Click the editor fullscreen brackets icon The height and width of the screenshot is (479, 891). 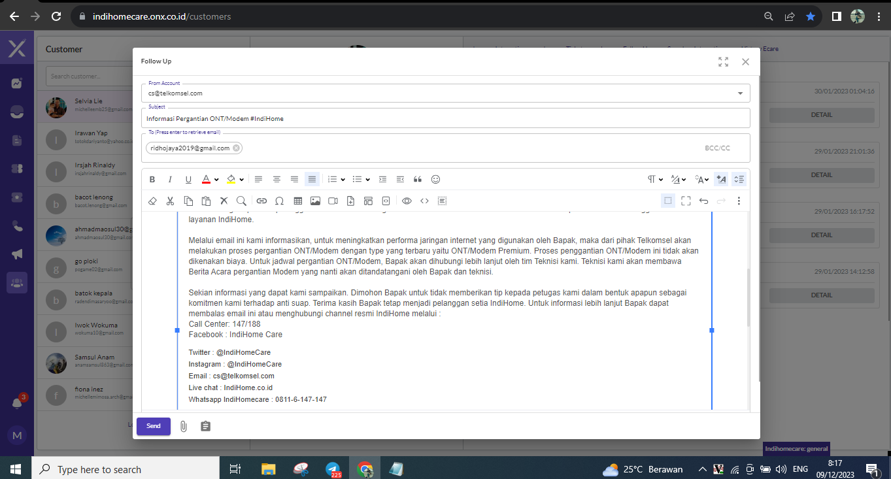[x=686, y=201]
